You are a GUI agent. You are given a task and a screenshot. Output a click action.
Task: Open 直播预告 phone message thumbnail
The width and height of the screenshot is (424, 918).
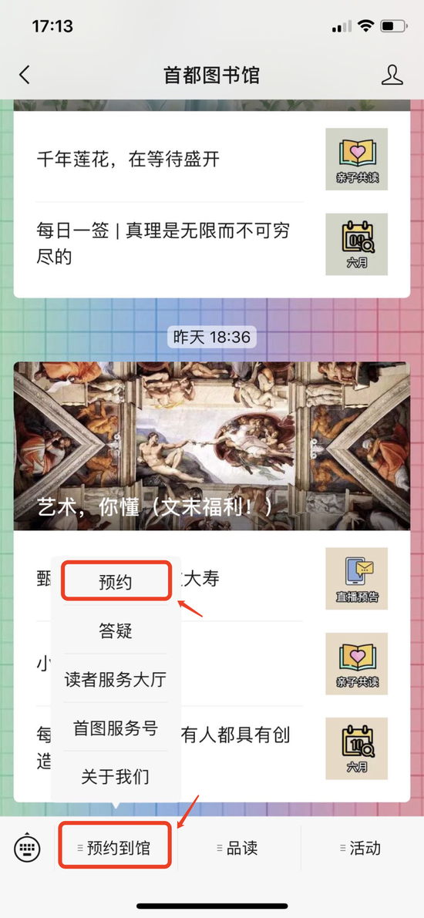pyautogui.click(x=357, y=578)
